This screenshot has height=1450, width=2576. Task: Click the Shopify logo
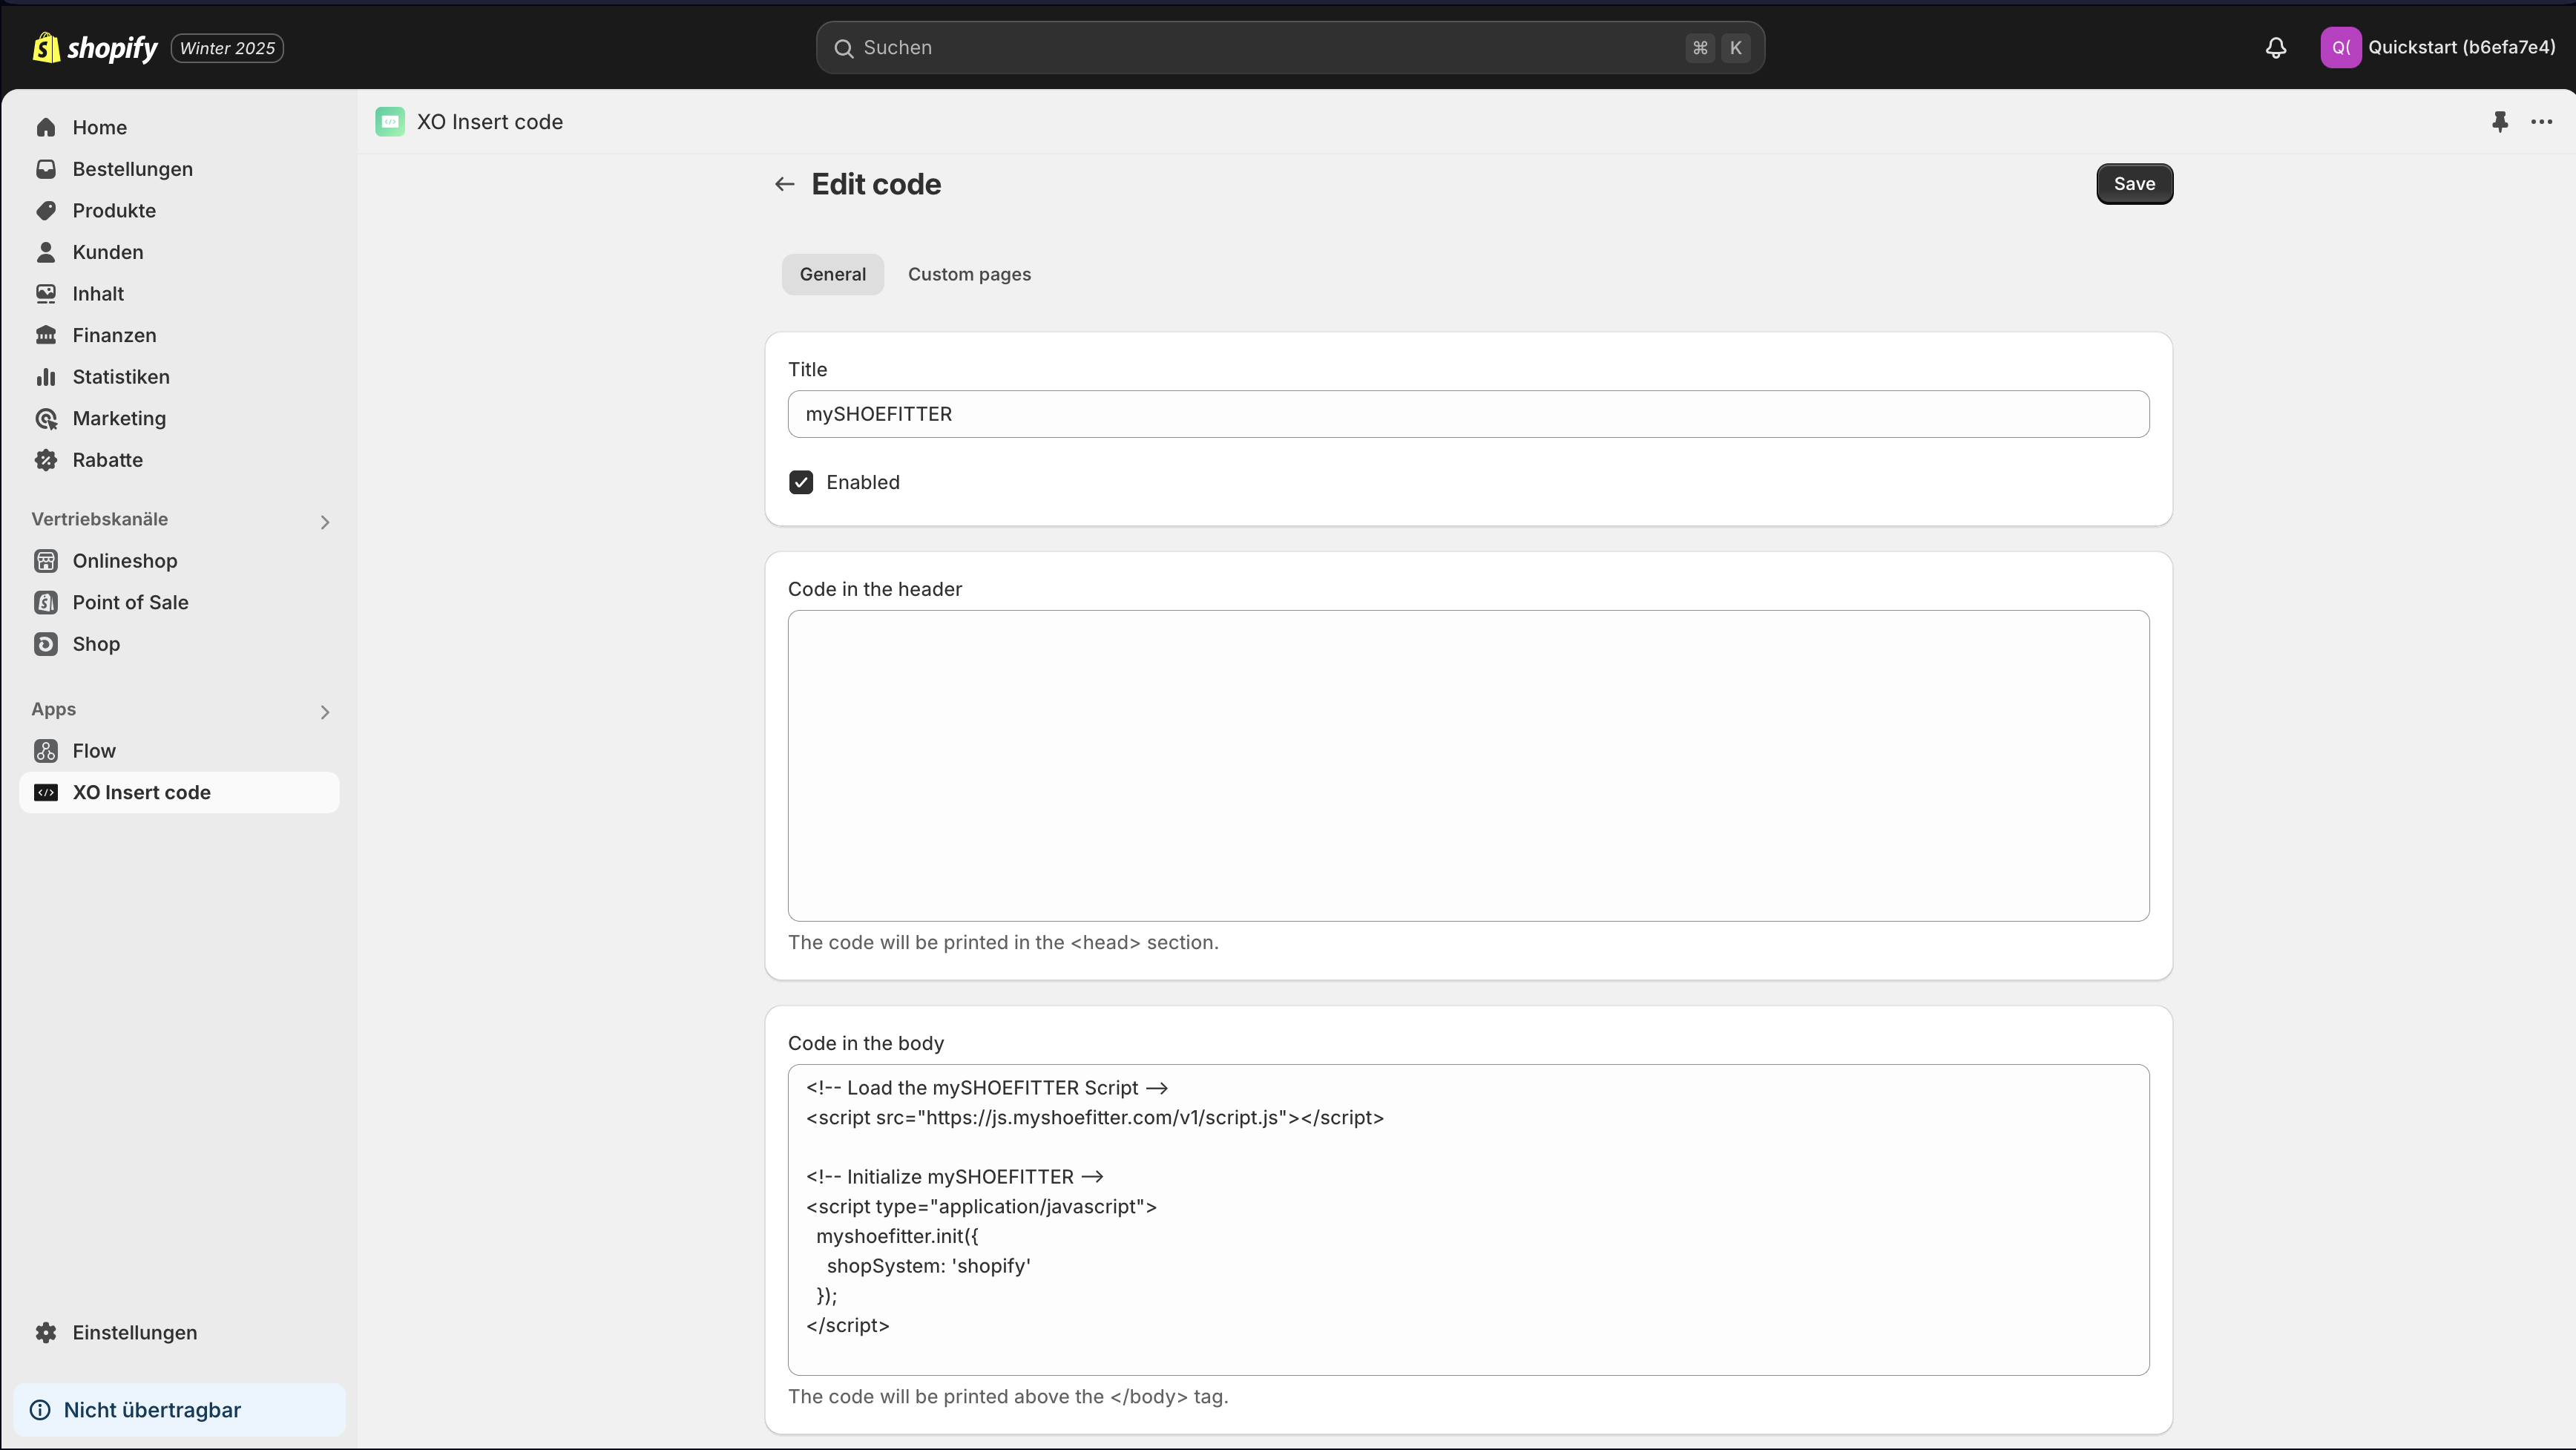pyautogui.click(x=95, y=47)
